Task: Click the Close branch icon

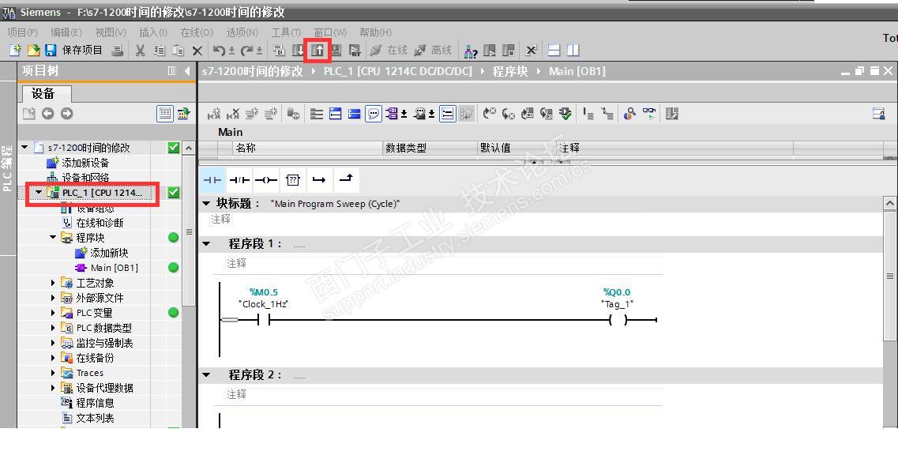Action: tap(346, 180)
